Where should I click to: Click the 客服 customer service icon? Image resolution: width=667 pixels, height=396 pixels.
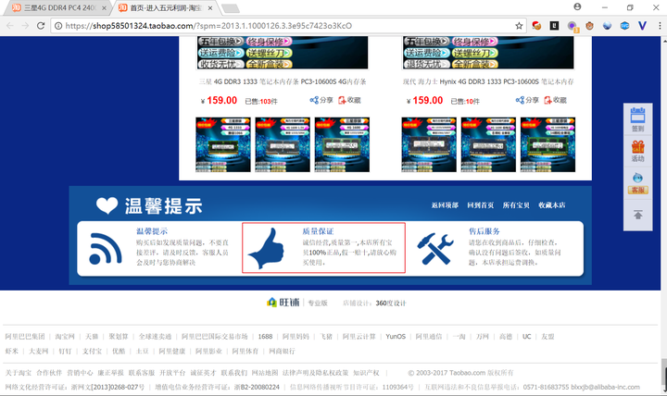tap(637, 183)
